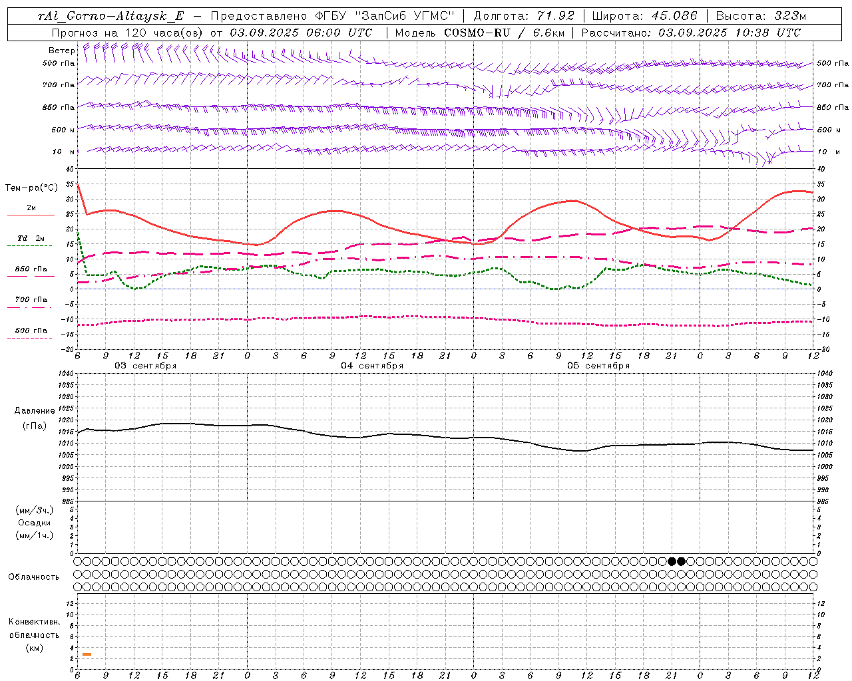Screen dimensions: 852x681
Task: Click the 700 гПа temperature legend entry
Action: [31, 300]
